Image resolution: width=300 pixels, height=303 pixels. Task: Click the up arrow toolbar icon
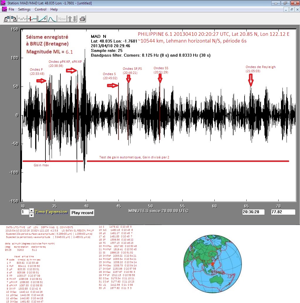[70, 19]
